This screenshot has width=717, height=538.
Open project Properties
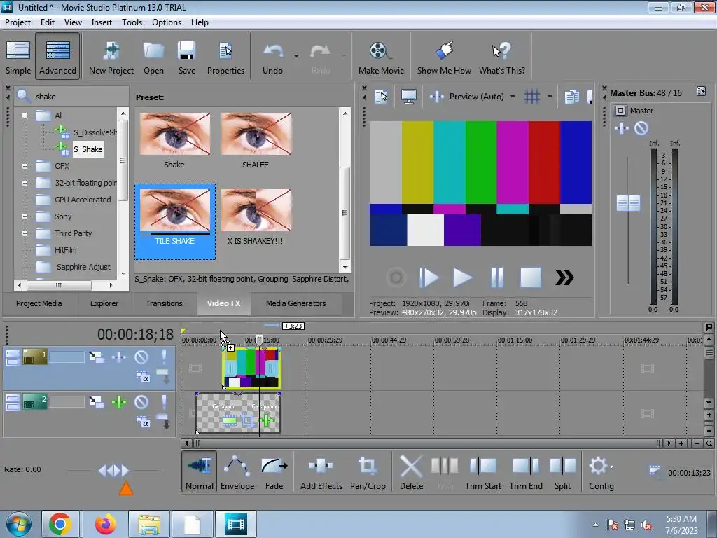tap(225, 57)
